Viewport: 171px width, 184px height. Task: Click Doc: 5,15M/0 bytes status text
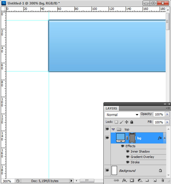coord(45,181)
